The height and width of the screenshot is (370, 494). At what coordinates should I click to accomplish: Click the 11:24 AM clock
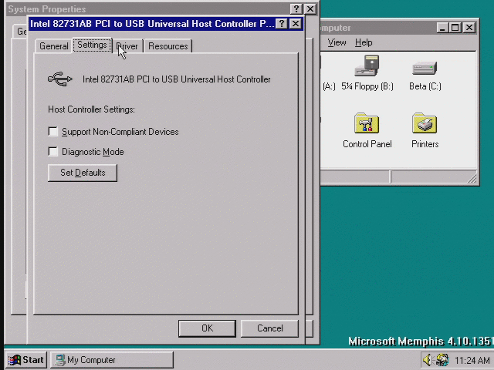472,360
